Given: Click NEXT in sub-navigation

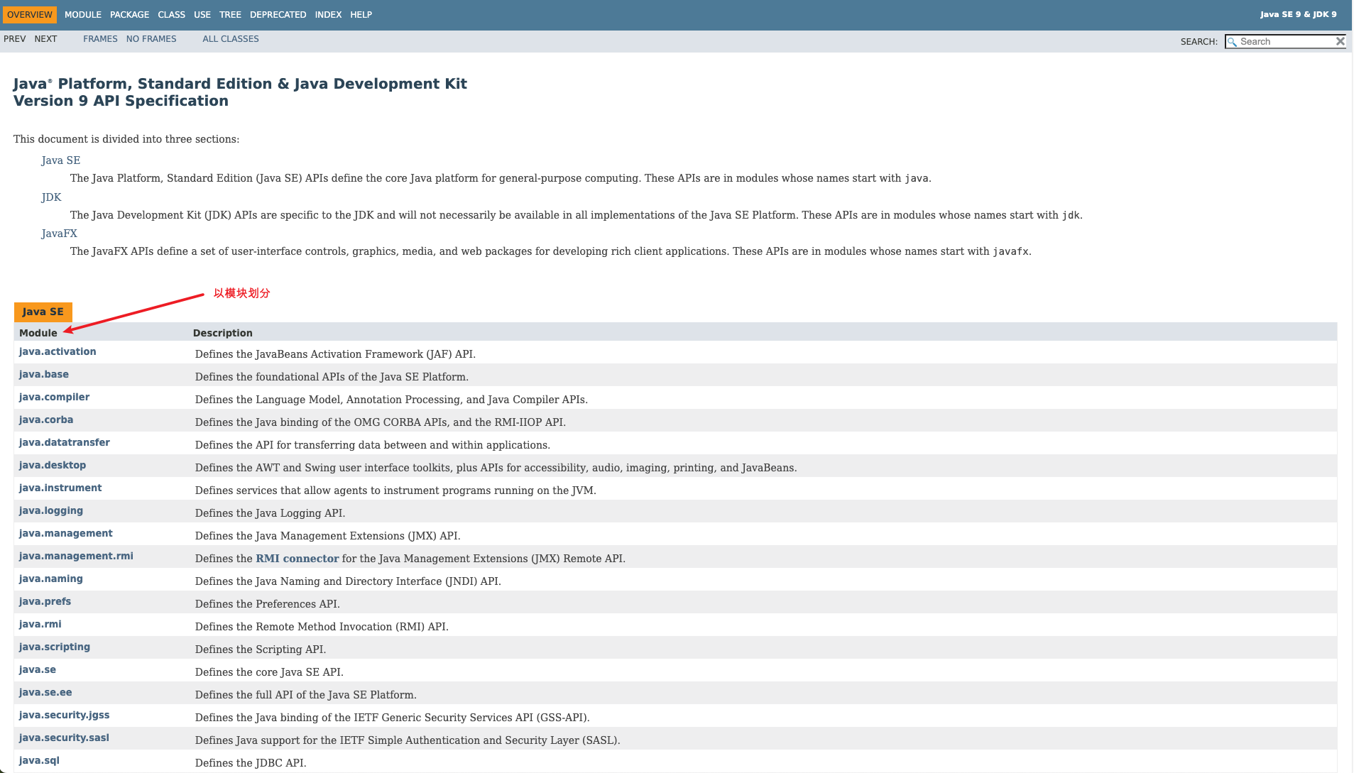Looking at the screenshot, I should pyautogui.click(x=45, y=39).
